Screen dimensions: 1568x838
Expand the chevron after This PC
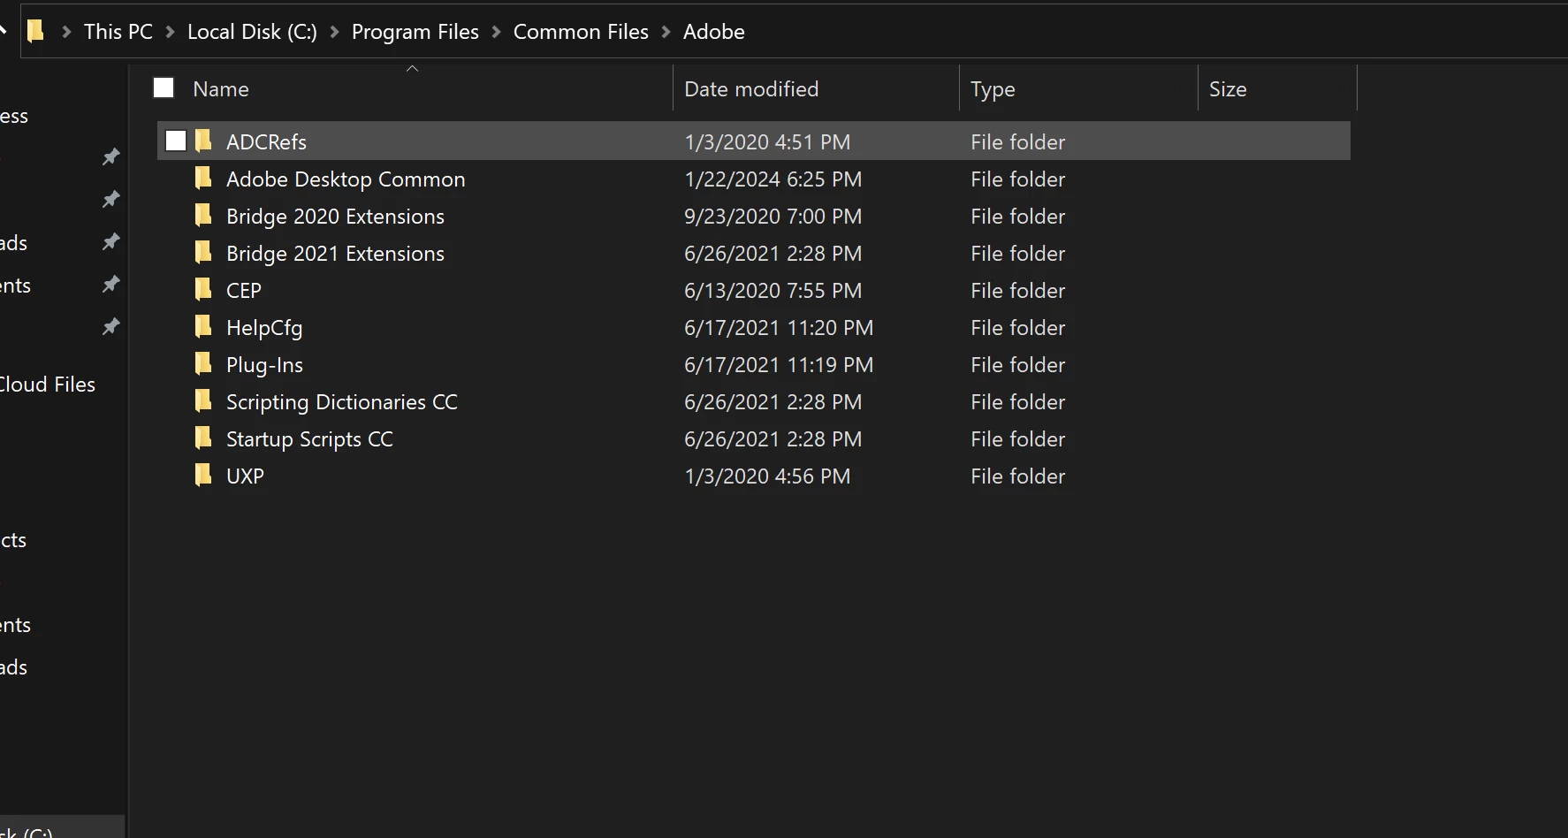pyautogui.click(x=171, y=32)
